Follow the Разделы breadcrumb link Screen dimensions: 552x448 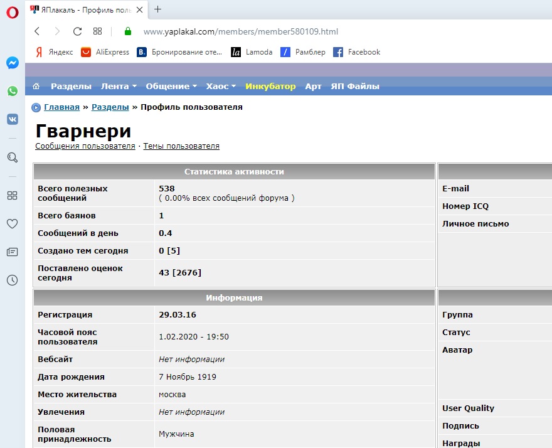pos(110,107)
